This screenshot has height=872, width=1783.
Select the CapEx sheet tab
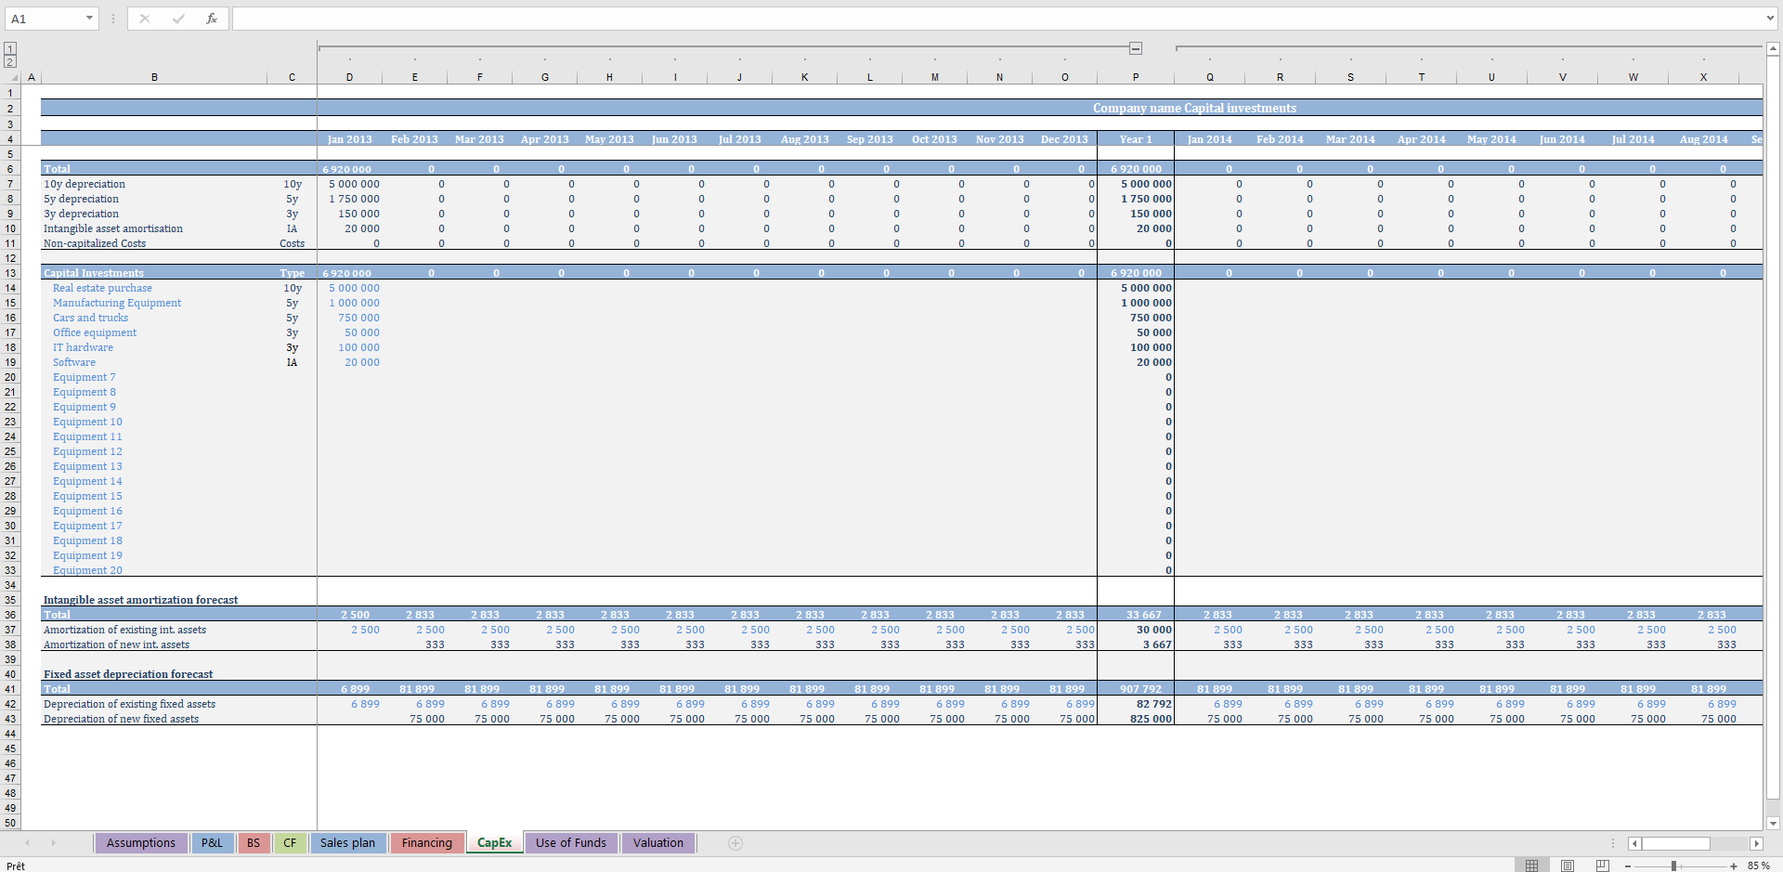(494, 843)
